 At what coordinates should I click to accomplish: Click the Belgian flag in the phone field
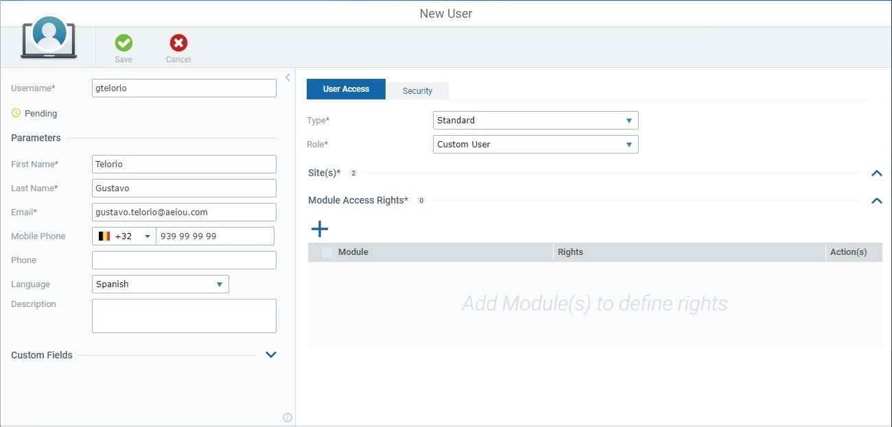pos(105,236)
